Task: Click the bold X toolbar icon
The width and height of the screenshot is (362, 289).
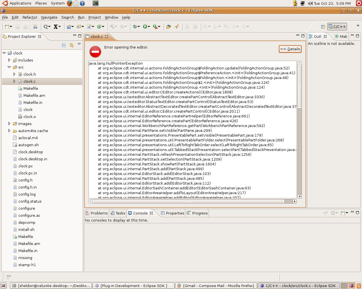Action: click(56, 27)
